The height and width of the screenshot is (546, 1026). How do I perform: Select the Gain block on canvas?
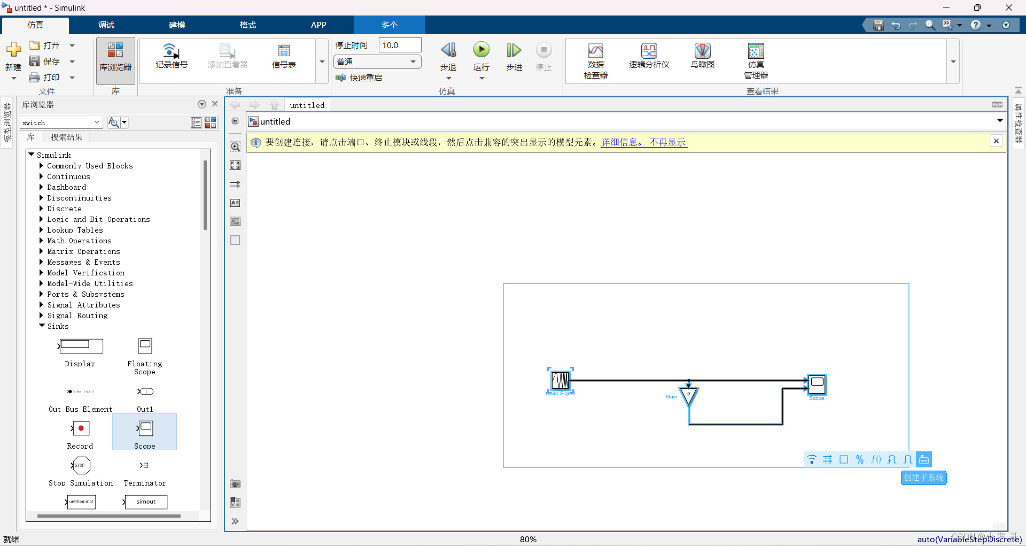pyautogui.click(x=689, y=397)
